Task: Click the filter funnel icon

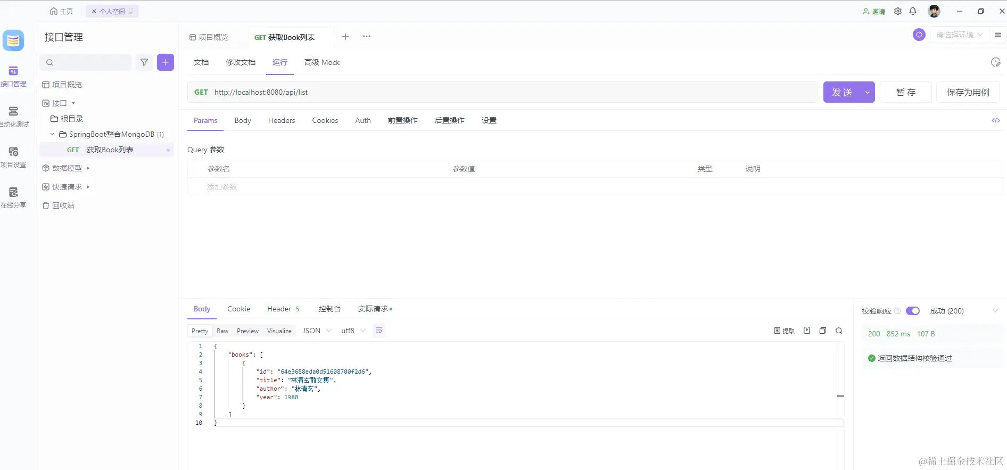Action: pyautogui.click(x=144, y=62)
